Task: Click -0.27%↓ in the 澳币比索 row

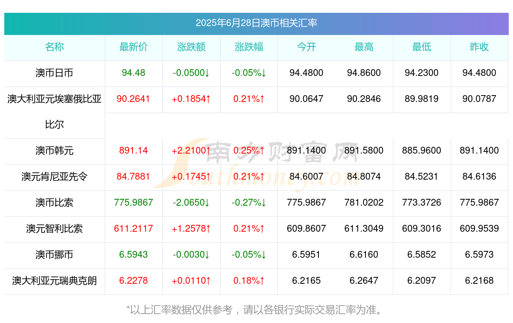Action: 249,203
